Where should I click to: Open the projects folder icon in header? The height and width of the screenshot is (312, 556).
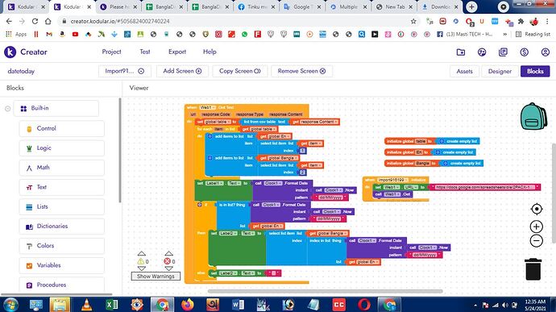461,52
